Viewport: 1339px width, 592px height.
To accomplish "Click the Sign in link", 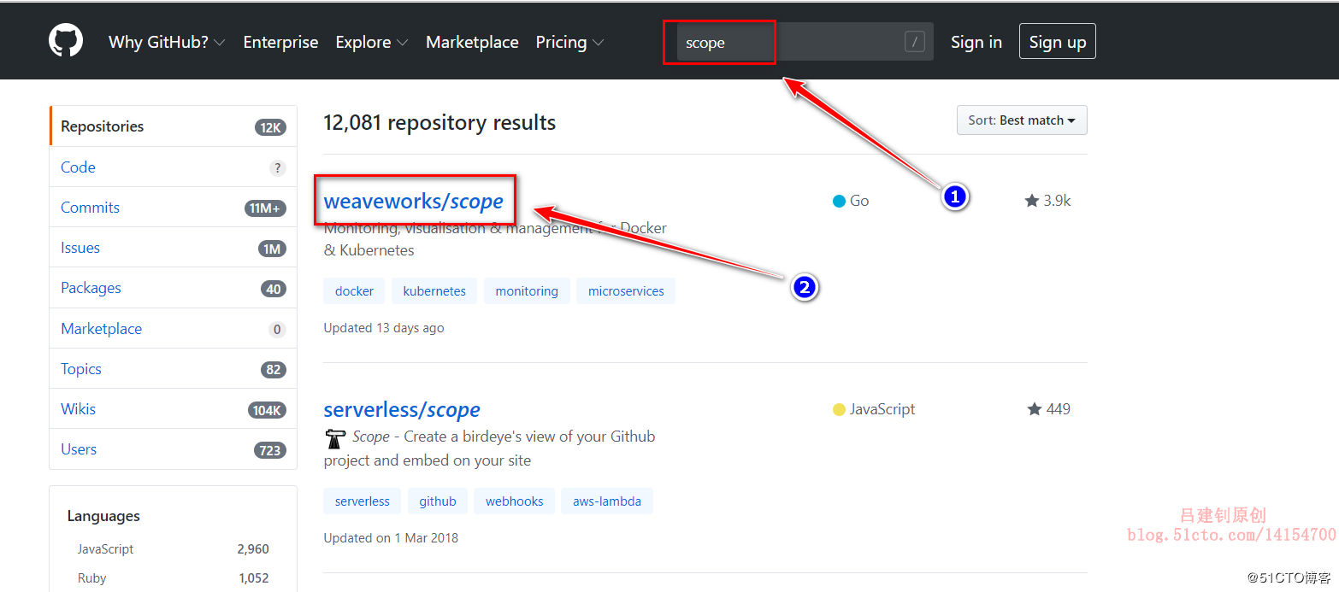I will click(976, 42).
